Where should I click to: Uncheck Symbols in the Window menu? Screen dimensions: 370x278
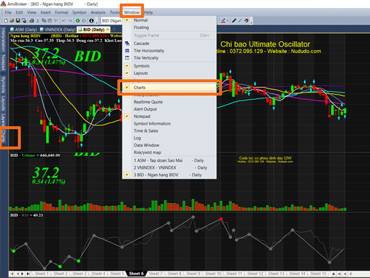(x=141, y=66)
